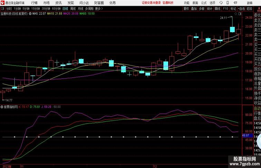The height and width of the screenshot is (168, 261).
Task: Click the 返回 back button
Action: pos(249,9)
